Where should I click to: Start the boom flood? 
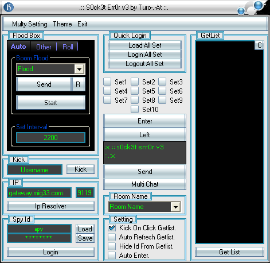click(50, 103)
